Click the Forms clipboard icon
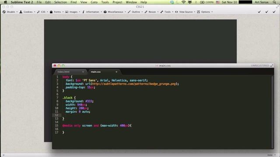This screenshot has width=280, height=157. (51, 12)
